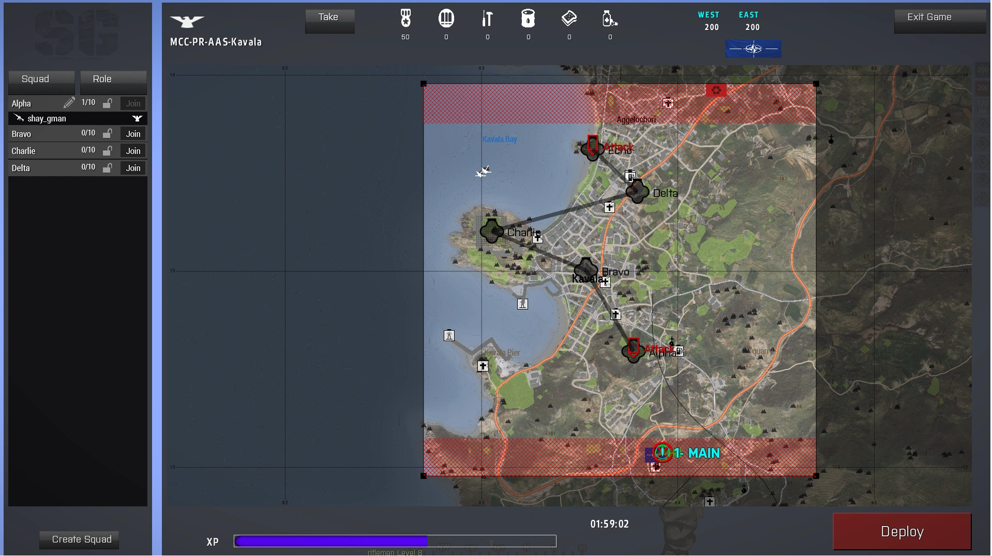This screenshot has height=556, width=992.
Task: Click the ammo crate resource icon
Action: tap(446, 19)
